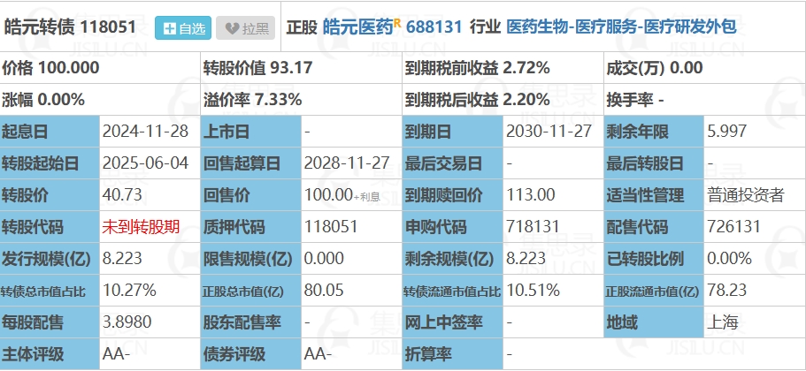Click 限售规模(亿) value 0.000

pos(325,258)
